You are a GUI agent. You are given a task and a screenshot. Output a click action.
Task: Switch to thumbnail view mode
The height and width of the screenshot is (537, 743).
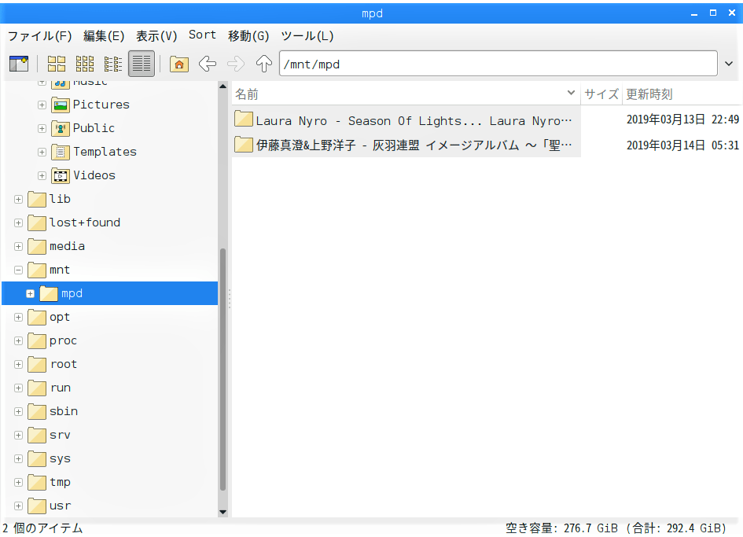85,64
